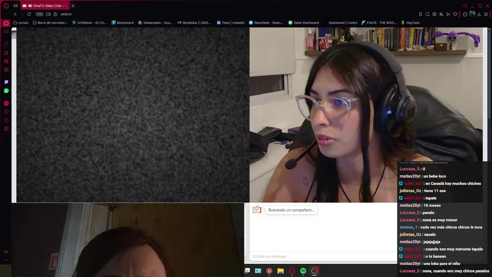492x277 pixels.
Task: Click 'Buscando un compañero...' status message
Action: (x=291, y=210)
